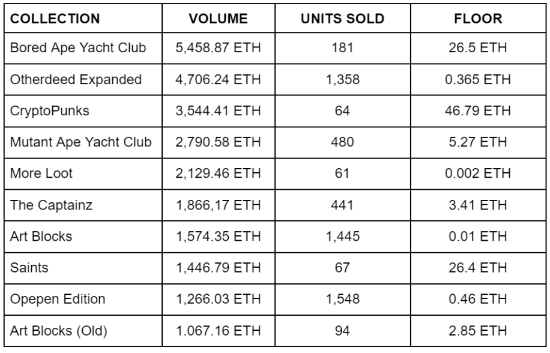Select the 1,358 units sold cell
The width and height of the screenshot is (550, 353).
[342, 79]
